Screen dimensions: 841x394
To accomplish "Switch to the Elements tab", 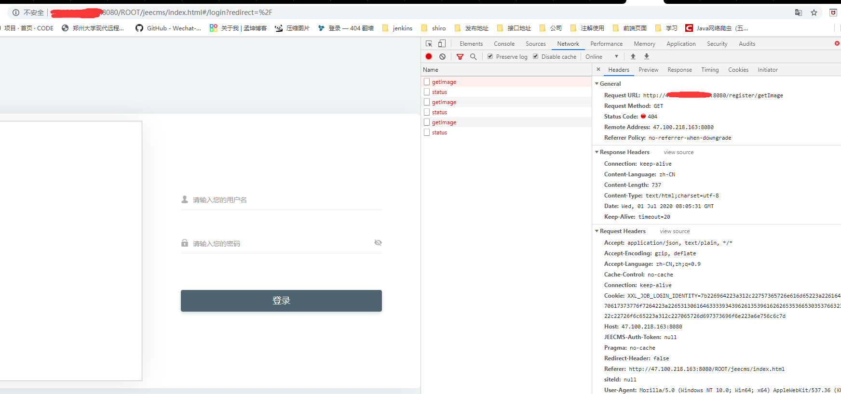I will 471,44.
